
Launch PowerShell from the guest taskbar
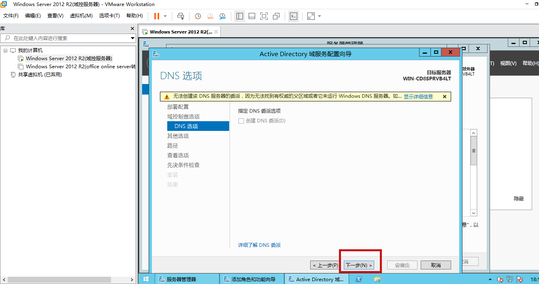pyautogui.click(x=359, y=279)
